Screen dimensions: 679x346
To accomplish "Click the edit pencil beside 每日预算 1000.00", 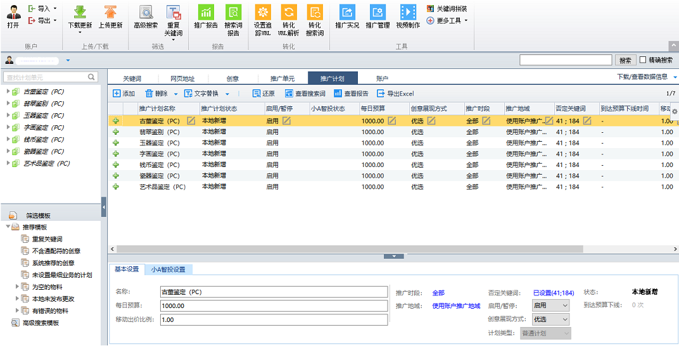I will tap(392, 121).
